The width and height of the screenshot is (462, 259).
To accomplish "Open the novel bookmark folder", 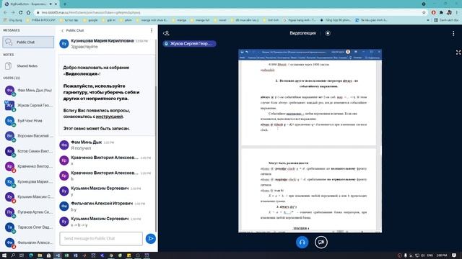I will (220, 20).
